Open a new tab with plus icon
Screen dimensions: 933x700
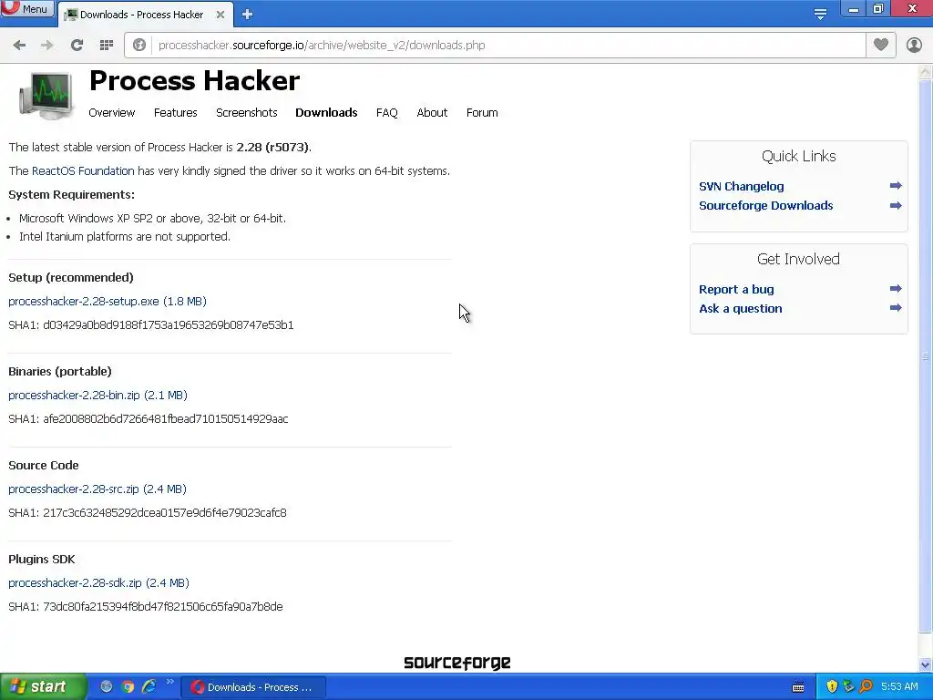pos(248,15)
